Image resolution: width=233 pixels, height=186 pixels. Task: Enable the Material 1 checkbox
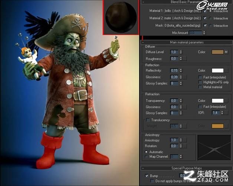[205, 11]
